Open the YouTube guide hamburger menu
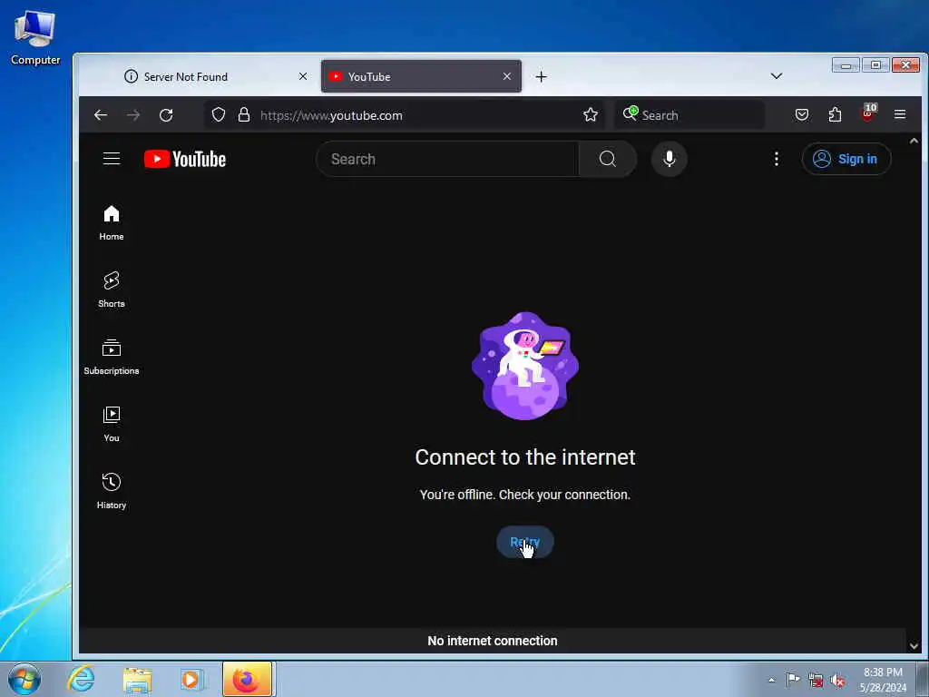This screenshot has width=929, height=697. 112,159
